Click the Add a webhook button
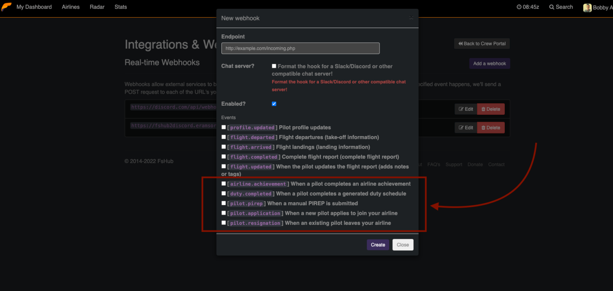The image size is (613, 291). pos(489,63)
